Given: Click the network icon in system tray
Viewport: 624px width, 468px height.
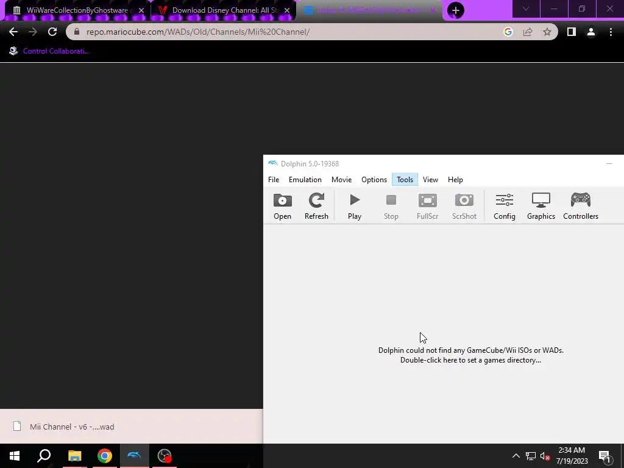Looking at the screenshot, I should click(x=531, y=456).
